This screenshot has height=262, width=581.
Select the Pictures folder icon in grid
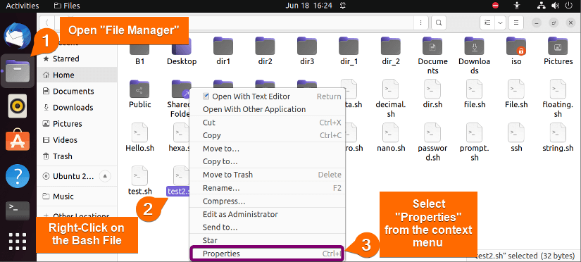(558, 46)
